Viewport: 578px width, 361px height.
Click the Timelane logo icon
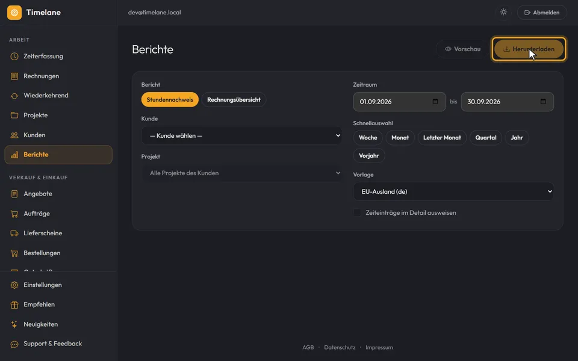(x=14, y=13)
